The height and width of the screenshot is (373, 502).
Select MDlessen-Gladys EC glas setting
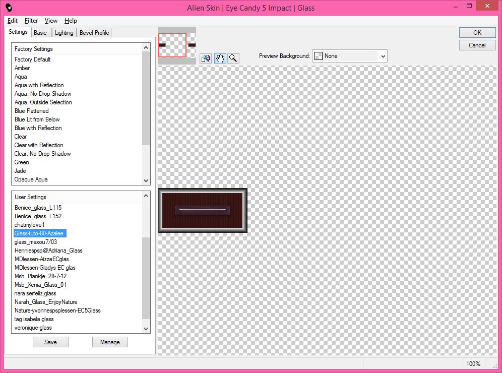pyautogui.click(x=45, y=268)
